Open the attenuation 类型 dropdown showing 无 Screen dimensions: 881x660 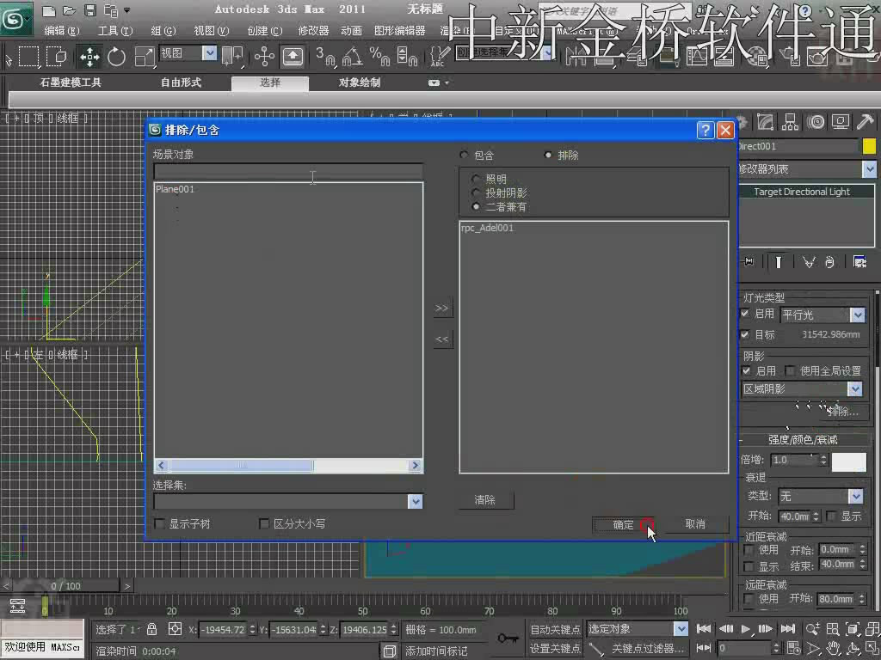(x=855, y=496)
